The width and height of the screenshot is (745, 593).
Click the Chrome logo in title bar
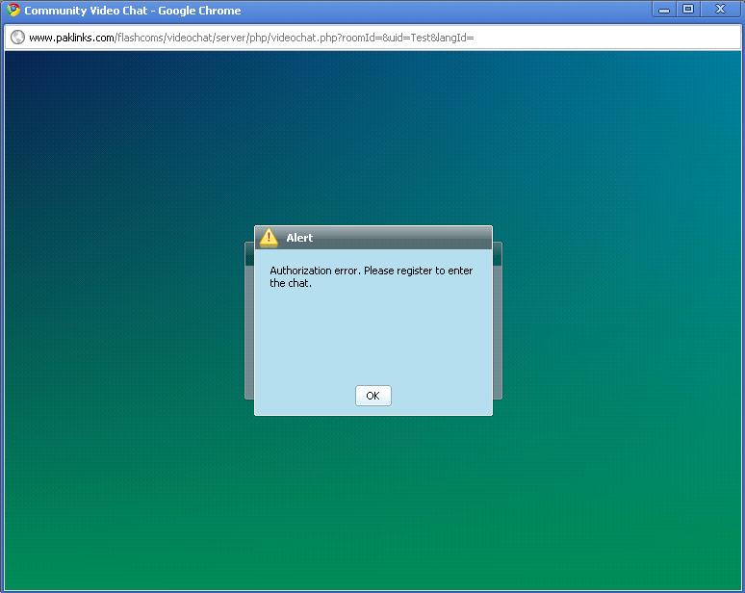pos(13,11)
